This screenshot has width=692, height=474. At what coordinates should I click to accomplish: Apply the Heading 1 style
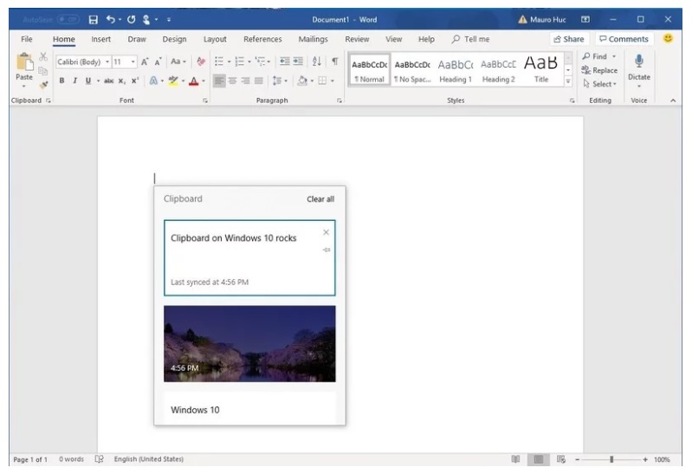[x=456, y=69]
